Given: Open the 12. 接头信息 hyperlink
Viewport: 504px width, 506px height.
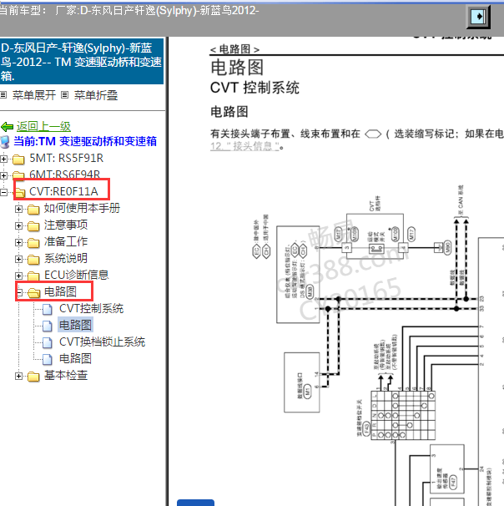Looking at the screenshot, I should click(x=244, y=146).
